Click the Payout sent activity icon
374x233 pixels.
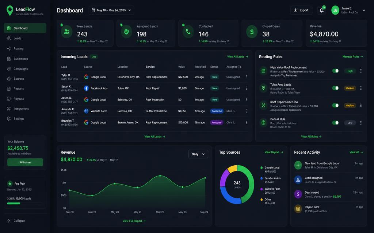click(298, 209)
